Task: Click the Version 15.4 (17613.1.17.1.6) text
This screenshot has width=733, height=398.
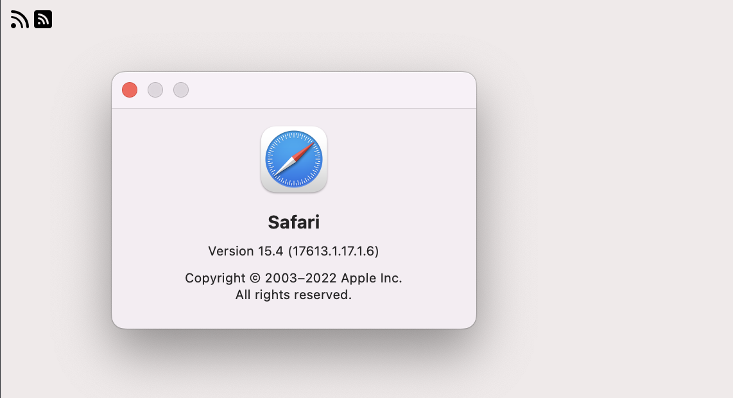Action: tap(293, 251)
